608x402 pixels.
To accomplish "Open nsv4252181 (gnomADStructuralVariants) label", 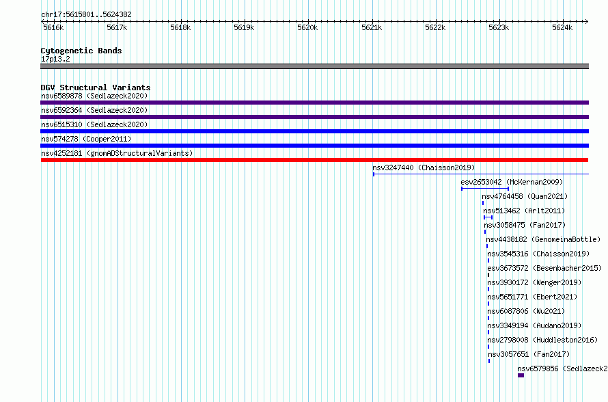I will (x=117, y=153).
